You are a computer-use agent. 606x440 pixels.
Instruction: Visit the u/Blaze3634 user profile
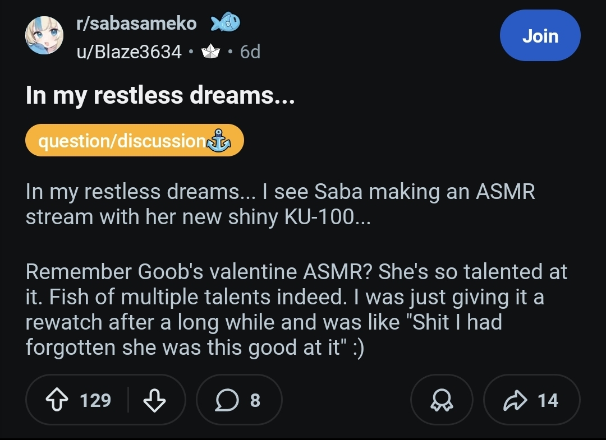pos(129,52)
